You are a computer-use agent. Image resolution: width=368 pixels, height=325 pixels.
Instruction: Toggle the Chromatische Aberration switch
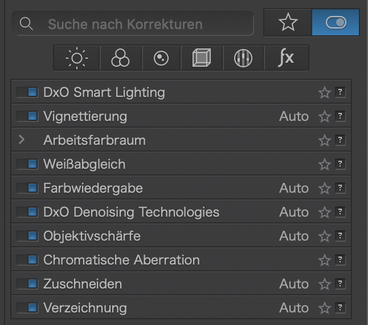click(x=27, y=260)
